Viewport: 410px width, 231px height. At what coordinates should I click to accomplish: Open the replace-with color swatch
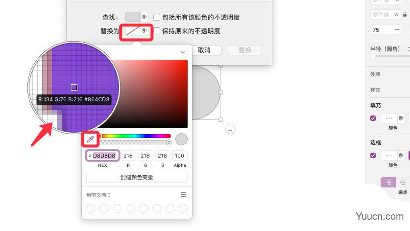point(137,31)
